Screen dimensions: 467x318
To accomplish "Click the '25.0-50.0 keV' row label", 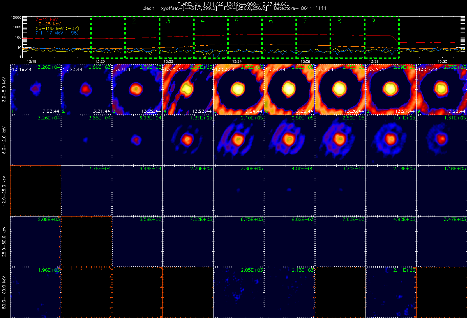I will 4,242.
